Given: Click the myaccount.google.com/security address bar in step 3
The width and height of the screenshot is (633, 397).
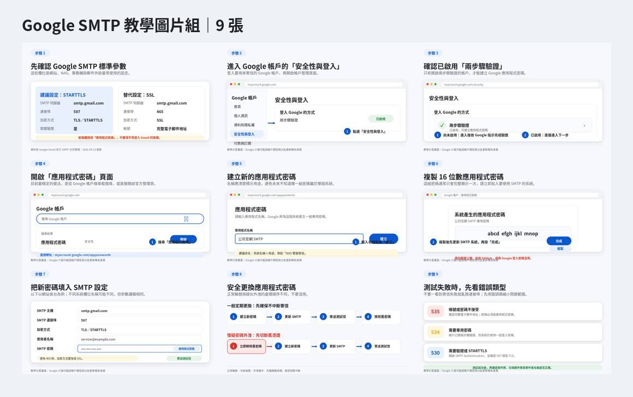Looking at the screenshot, I should pos(519,84).
